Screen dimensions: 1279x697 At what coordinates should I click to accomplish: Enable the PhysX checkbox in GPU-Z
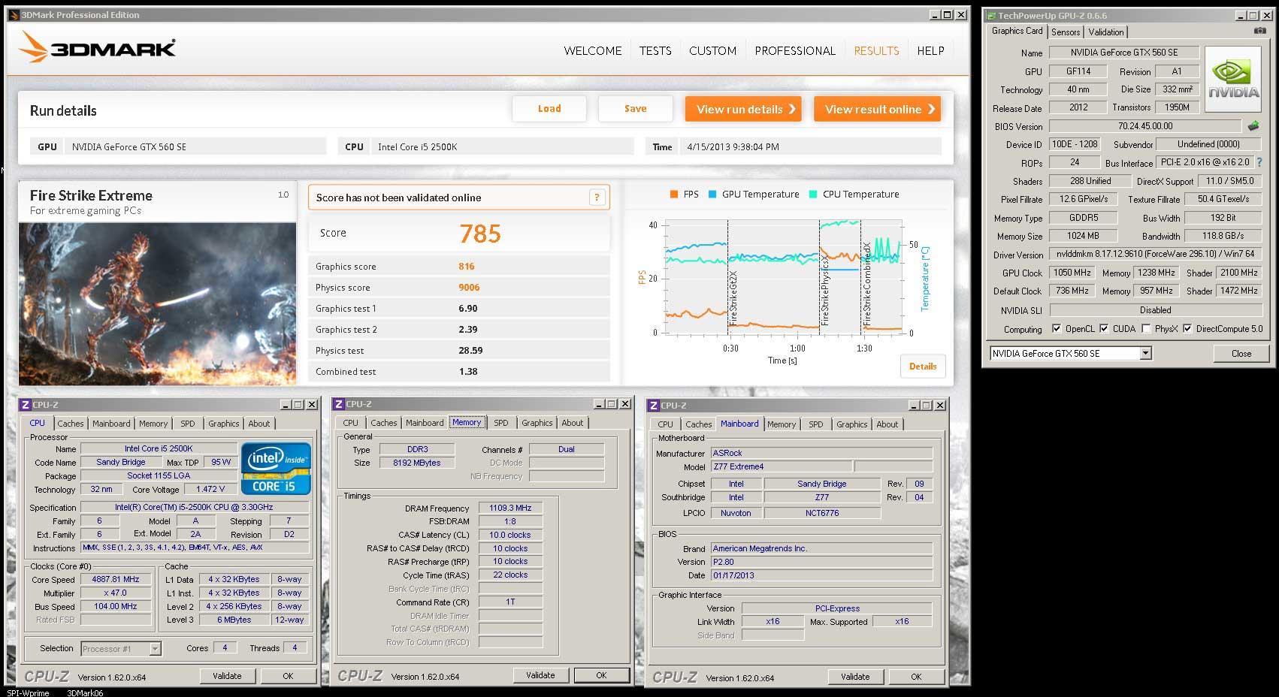pos(1146,328)
